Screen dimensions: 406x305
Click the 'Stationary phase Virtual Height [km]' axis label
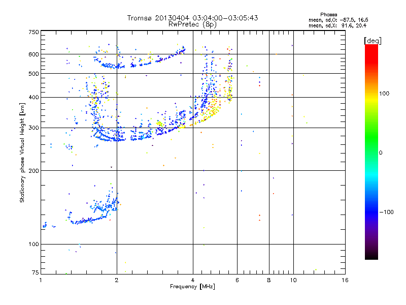click(22, 152)
